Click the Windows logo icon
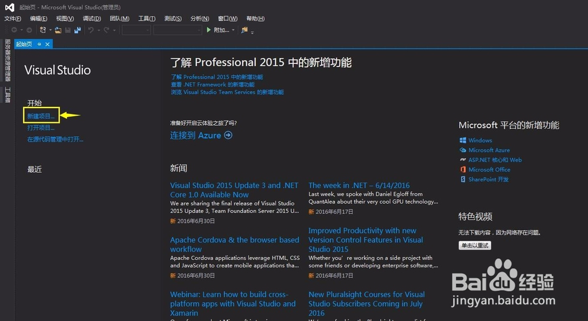 click(463, 141)
